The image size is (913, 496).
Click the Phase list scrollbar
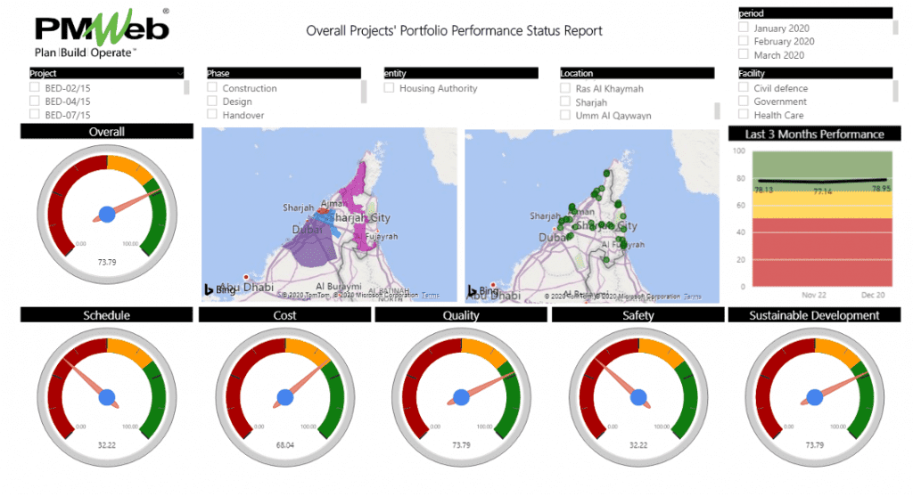(x=364, y=92)
